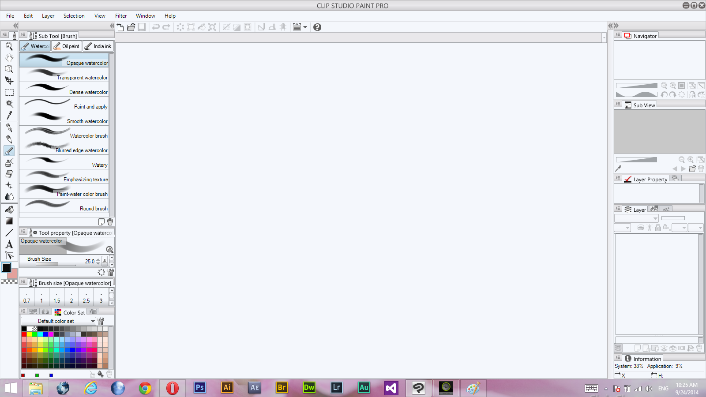Open the File menu
Image resolution: width=706 pixels, height=397 pixels.
pos(10,16)
